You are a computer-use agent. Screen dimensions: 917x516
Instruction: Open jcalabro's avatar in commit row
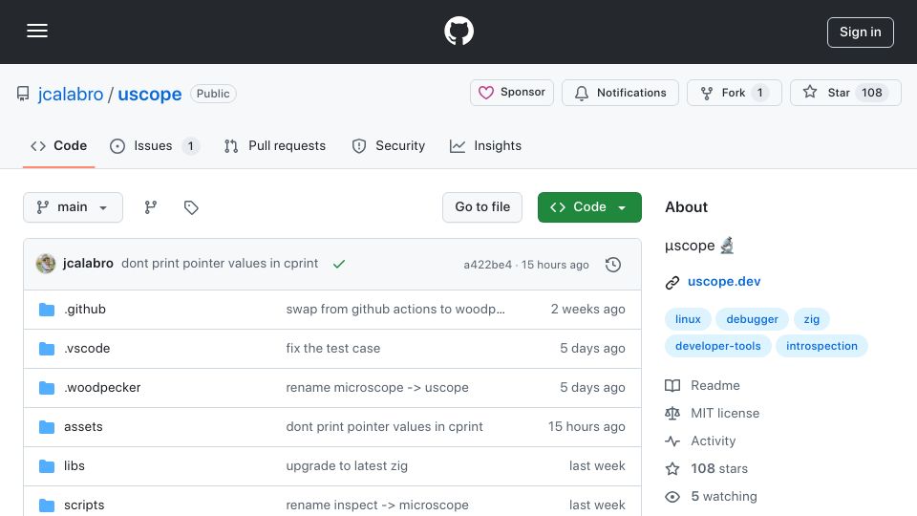[46, 264]
